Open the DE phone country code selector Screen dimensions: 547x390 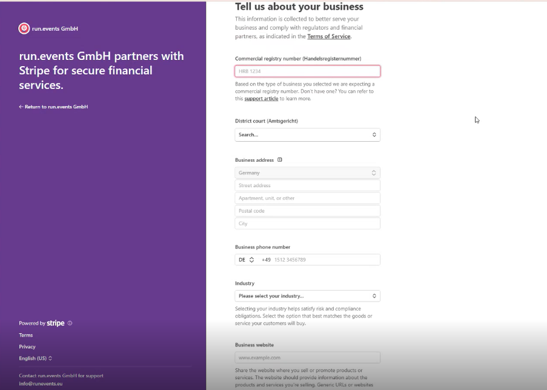(x=247, y=260)
